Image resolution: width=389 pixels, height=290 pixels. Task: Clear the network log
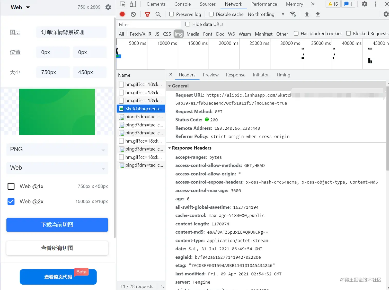[133, 14]
